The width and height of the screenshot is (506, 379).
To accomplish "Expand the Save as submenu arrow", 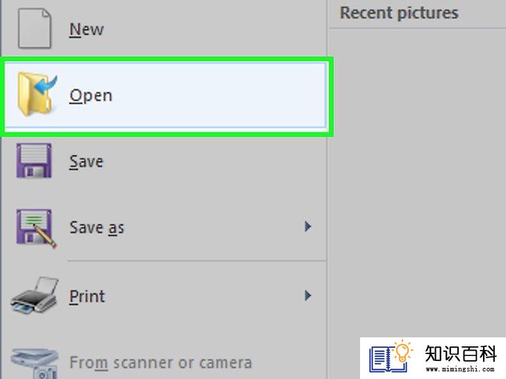I will (307, 226).
